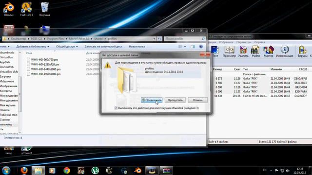Open WinRAR Избранное menu
The height and width of the screenshot is (175, 312).
point(226,42)
